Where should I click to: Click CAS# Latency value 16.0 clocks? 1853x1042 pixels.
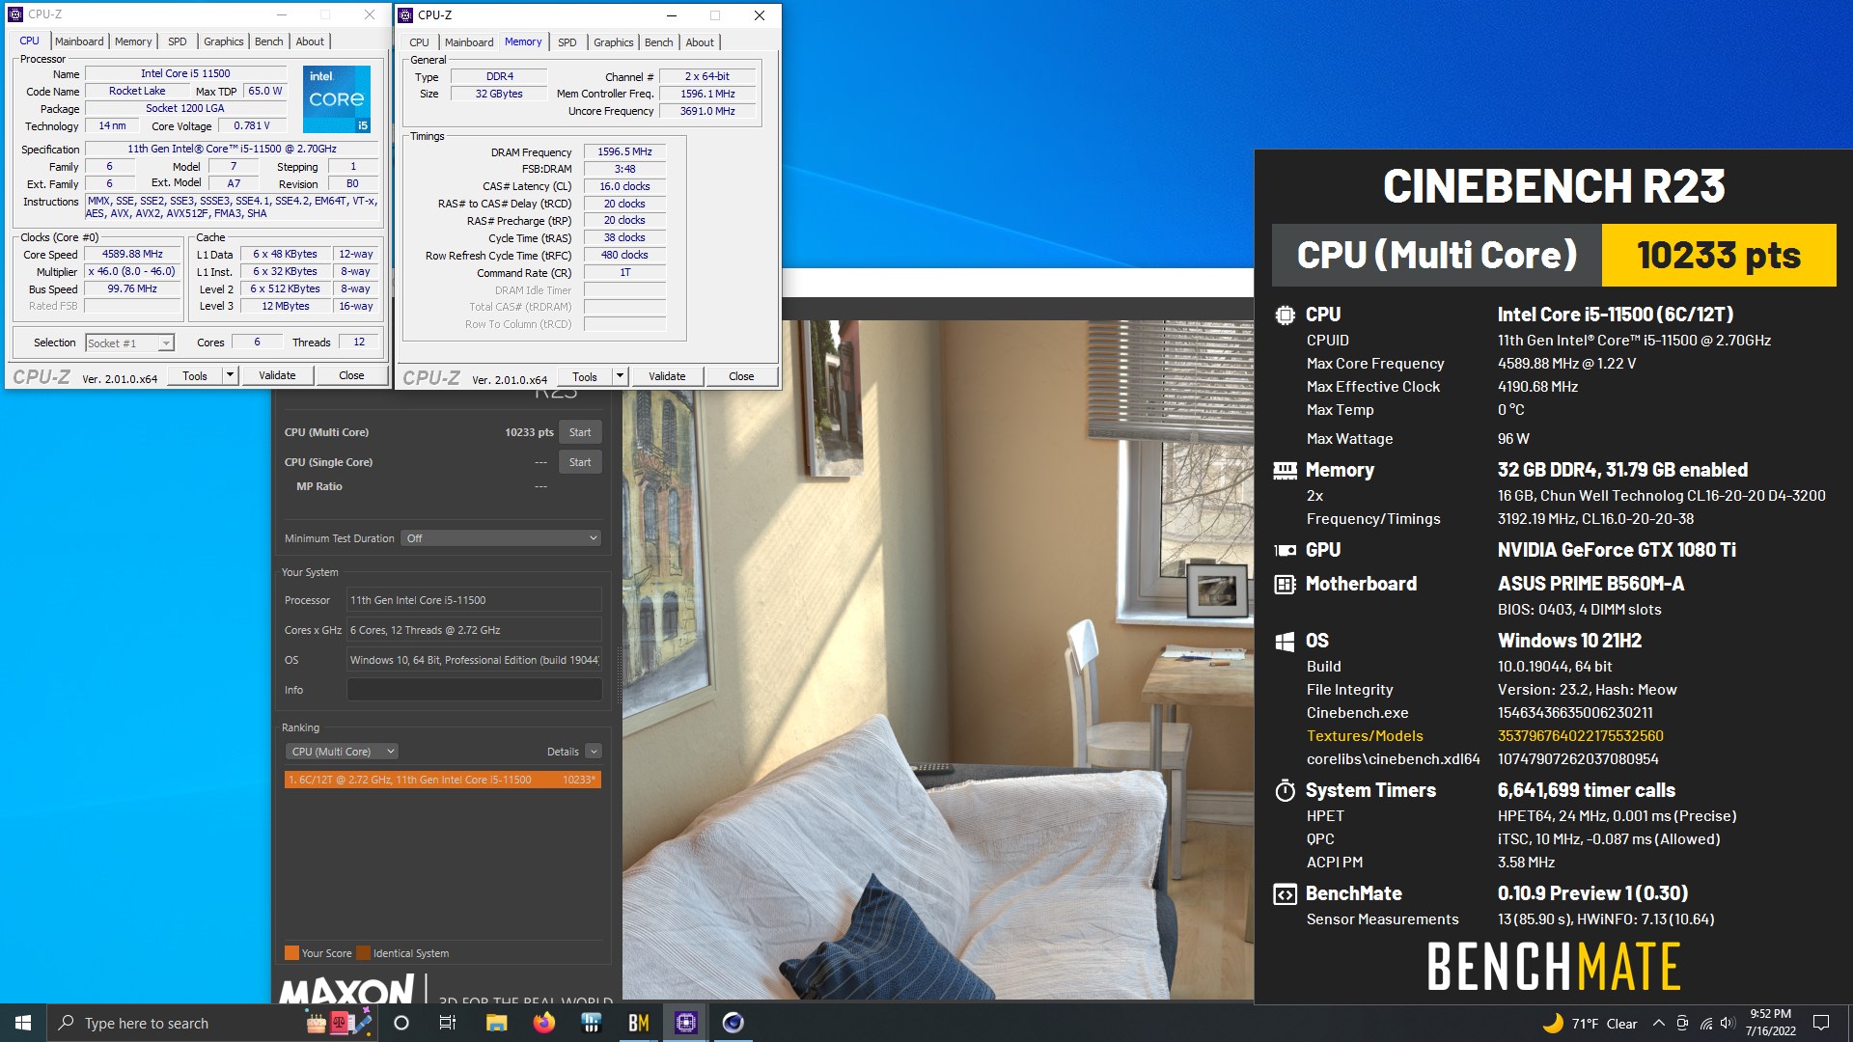[624, 187]
